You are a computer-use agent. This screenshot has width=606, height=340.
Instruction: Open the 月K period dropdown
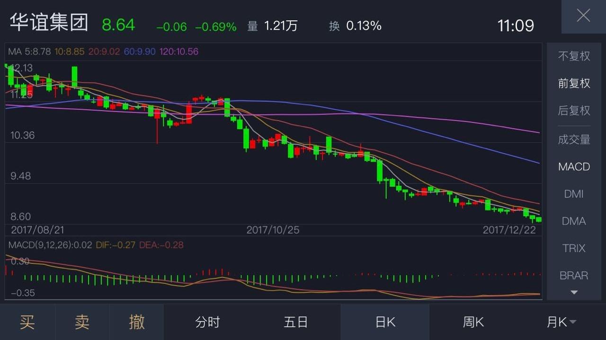(561, 322)
